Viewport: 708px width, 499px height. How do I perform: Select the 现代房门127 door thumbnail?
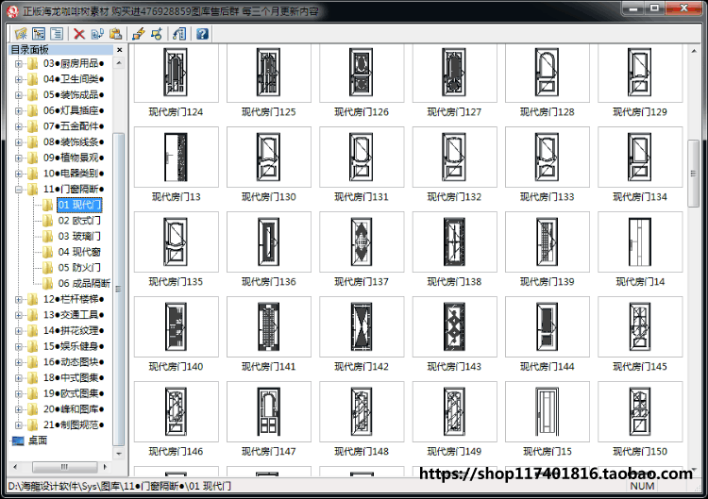pyautogui.click(x=454, y=73)
